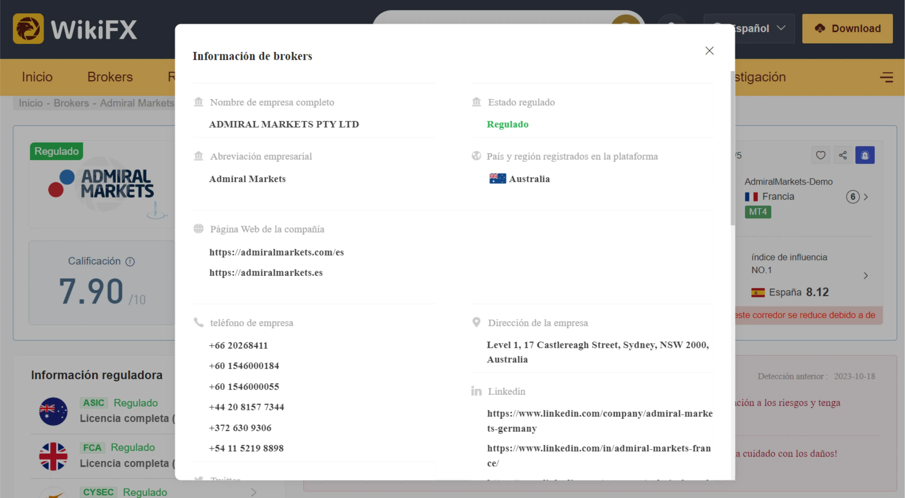Click phone number +54 11 5219 8898

[246, 448]
